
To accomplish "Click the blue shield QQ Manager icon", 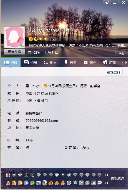I will click(69, 183).
